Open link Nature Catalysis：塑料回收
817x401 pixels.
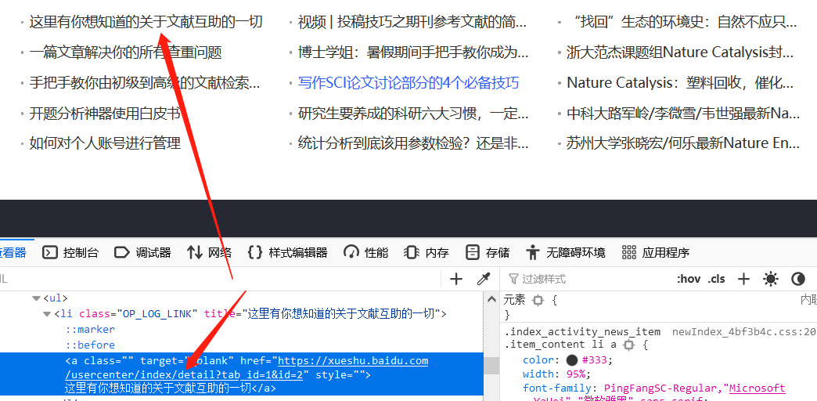point(680,82)
